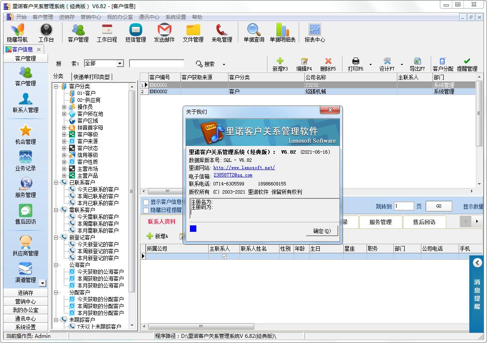This screenshot has width=487, height=343.
Task: Select customer row KH00002
Action: coord(307,91)
